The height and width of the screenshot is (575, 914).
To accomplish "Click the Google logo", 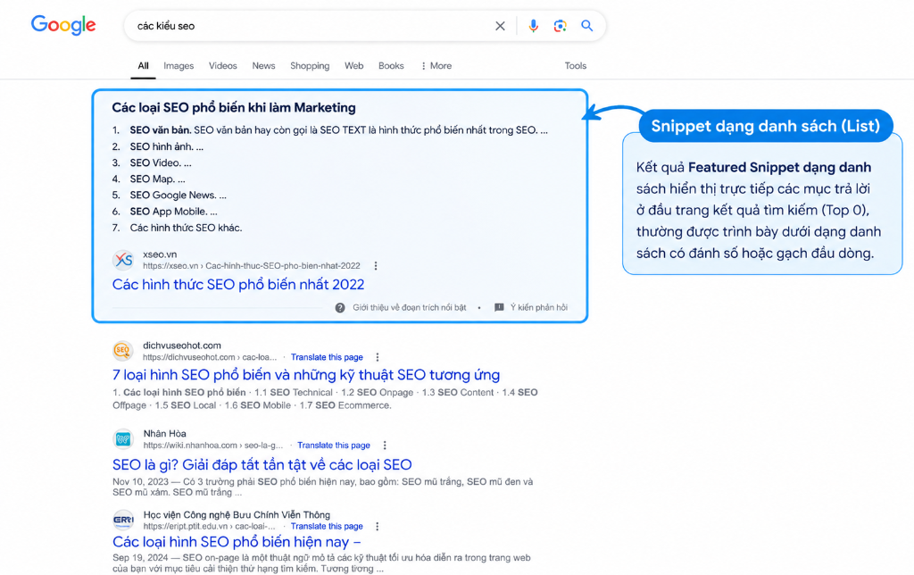I will point(63,25).
